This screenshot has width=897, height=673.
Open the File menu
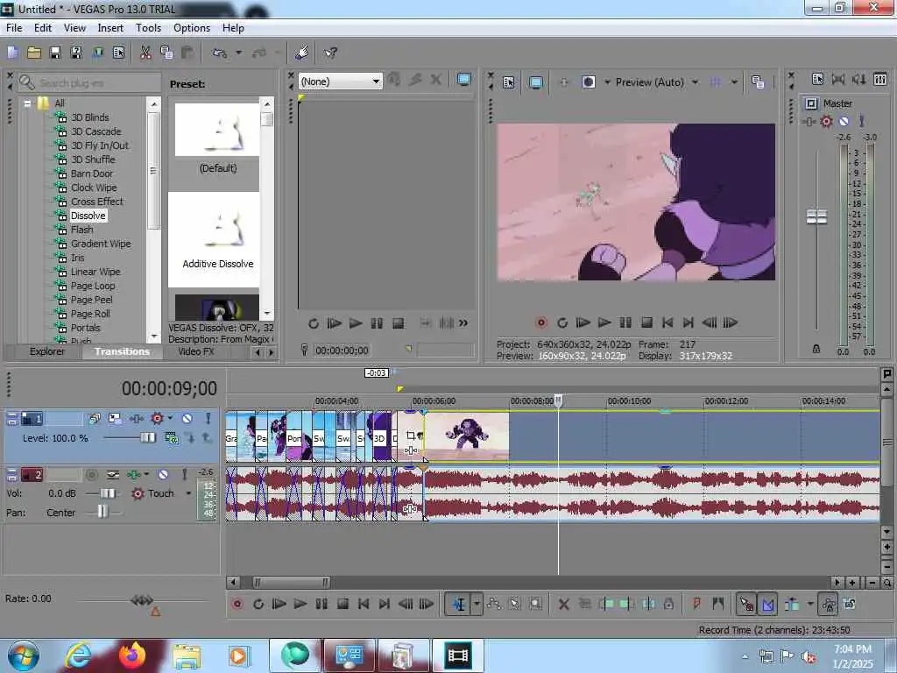[14, 28]
